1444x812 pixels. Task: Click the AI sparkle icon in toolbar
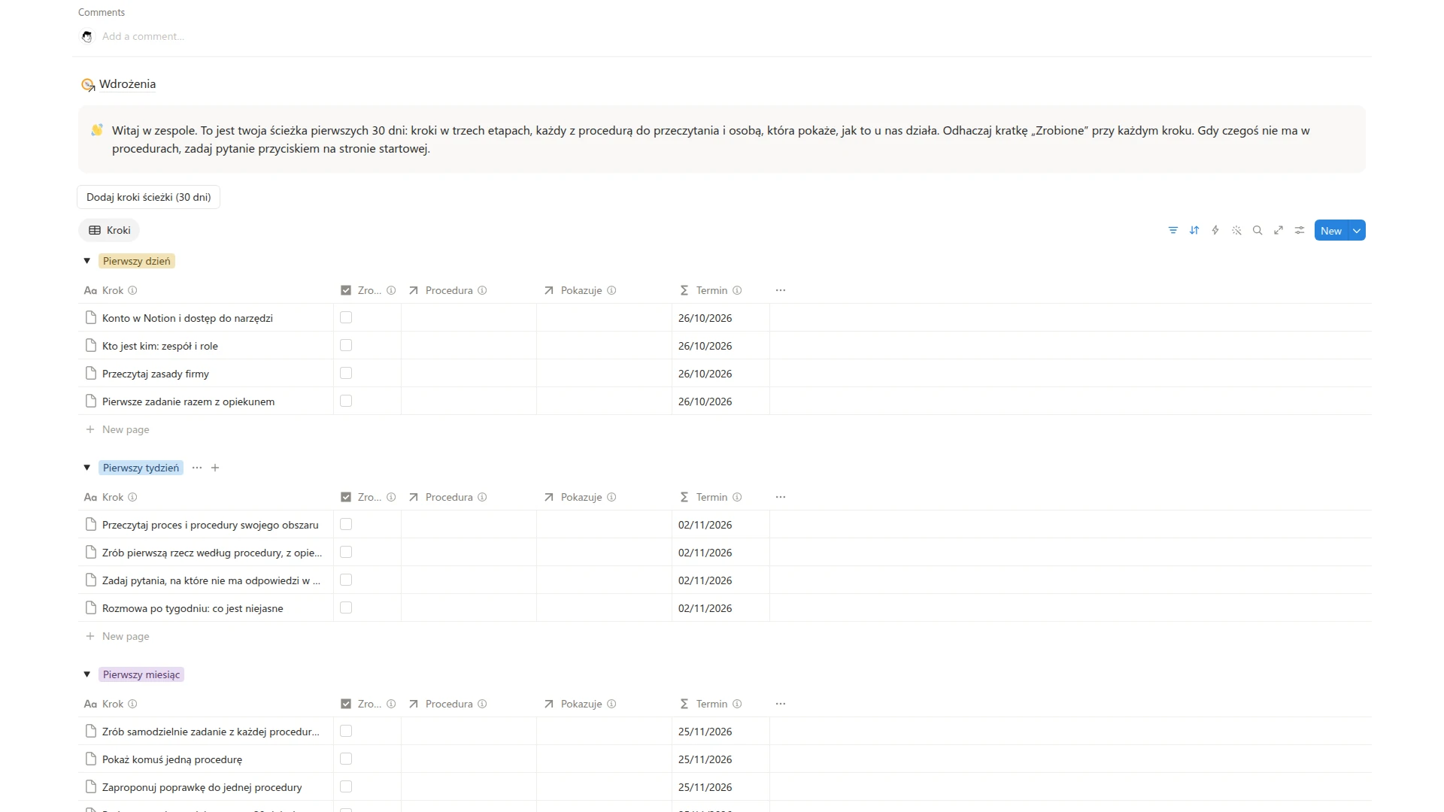tap(1236, 231)
